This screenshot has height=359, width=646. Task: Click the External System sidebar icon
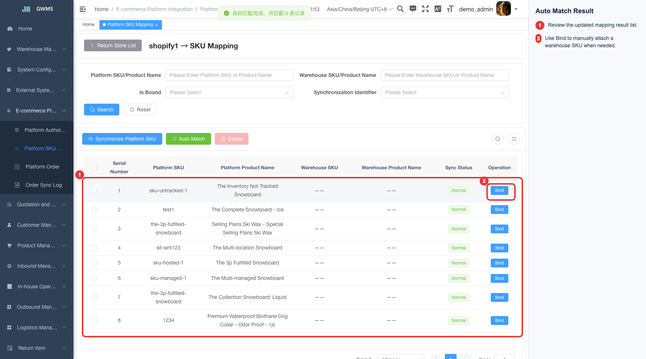coord(9,90)
